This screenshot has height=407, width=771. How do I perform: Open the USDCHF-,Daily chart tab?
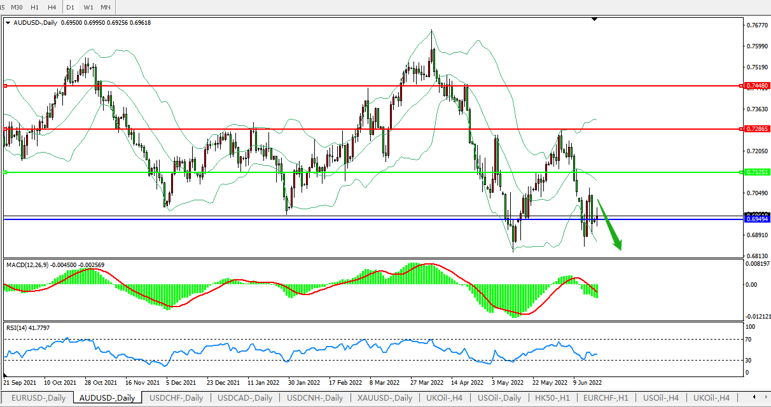[x=176, y=398]
